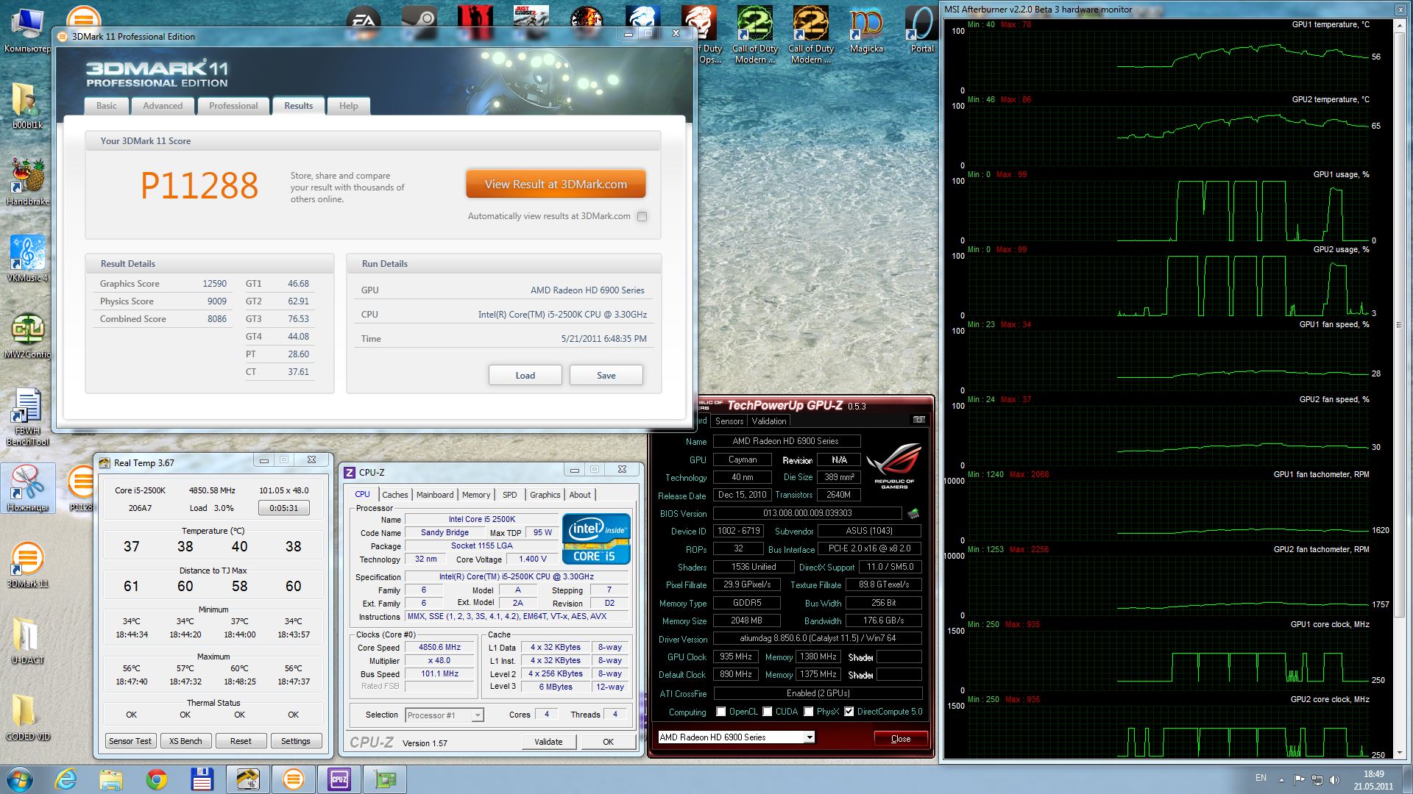The image size is (1413, 794).
Task: Click the volume speaker tray icon
Action: coord(1334,779)
